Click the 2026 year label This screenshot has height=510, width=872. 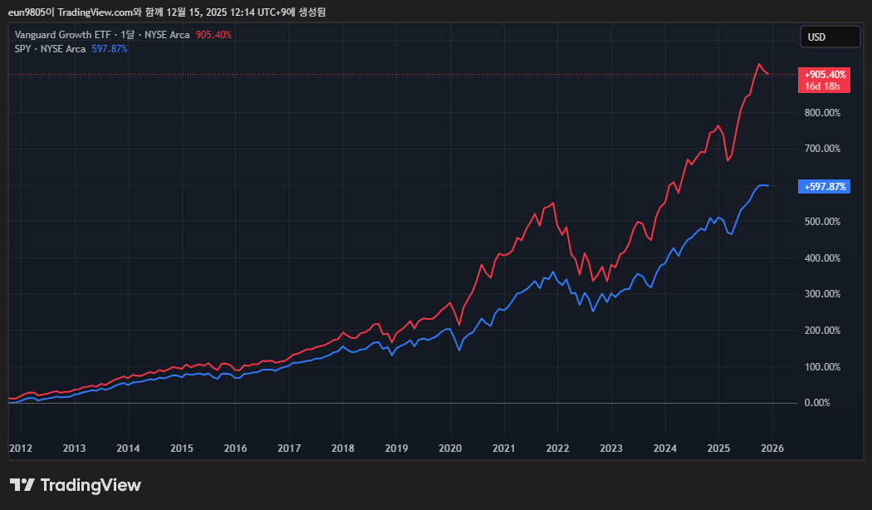772,449
